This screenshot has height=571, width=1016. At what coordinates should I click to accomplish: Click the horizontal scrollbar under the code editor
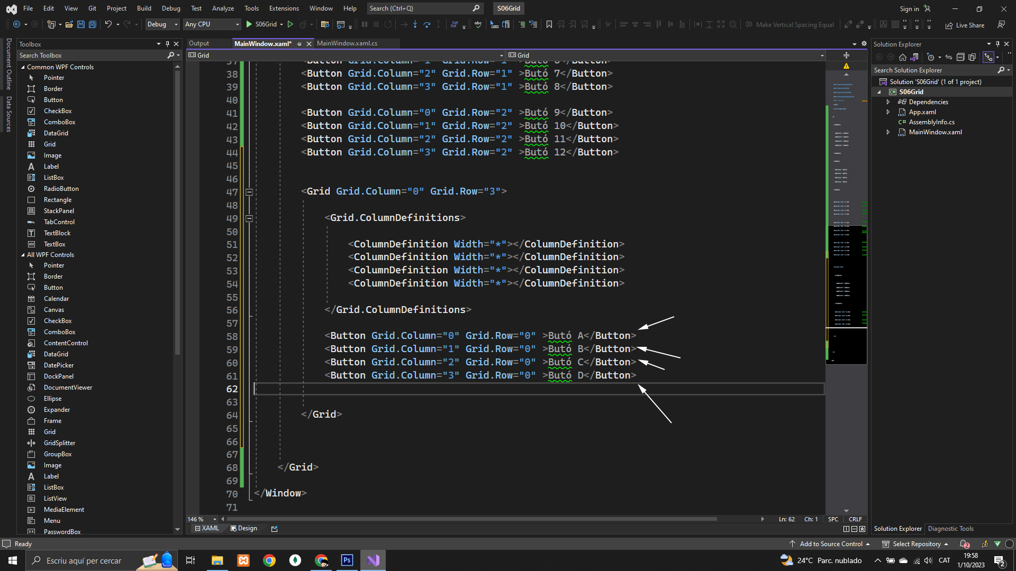(x=471, y=519)
